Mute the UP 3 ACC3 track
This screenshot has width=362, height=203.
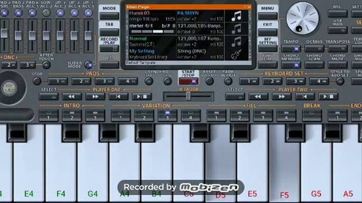tap(61, 13)
